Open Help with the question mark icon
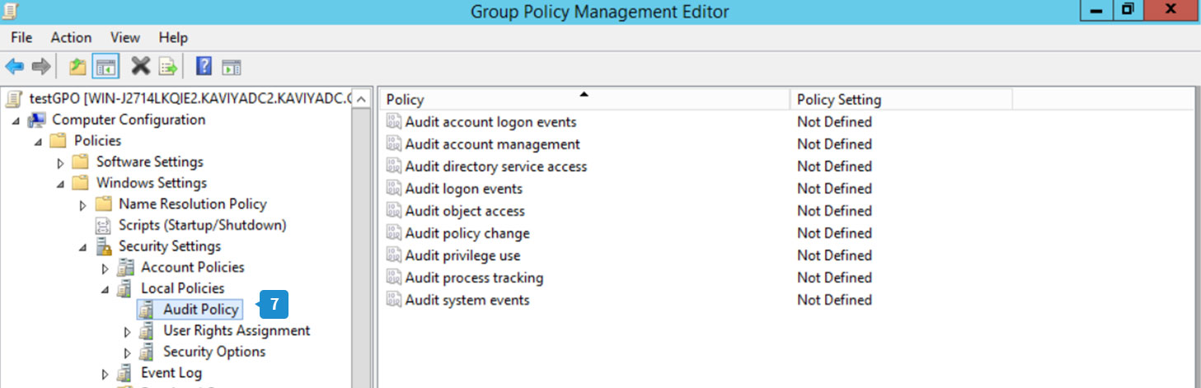Image resolution: width=1201 pixels, height=388 pixels. [204, 67]
